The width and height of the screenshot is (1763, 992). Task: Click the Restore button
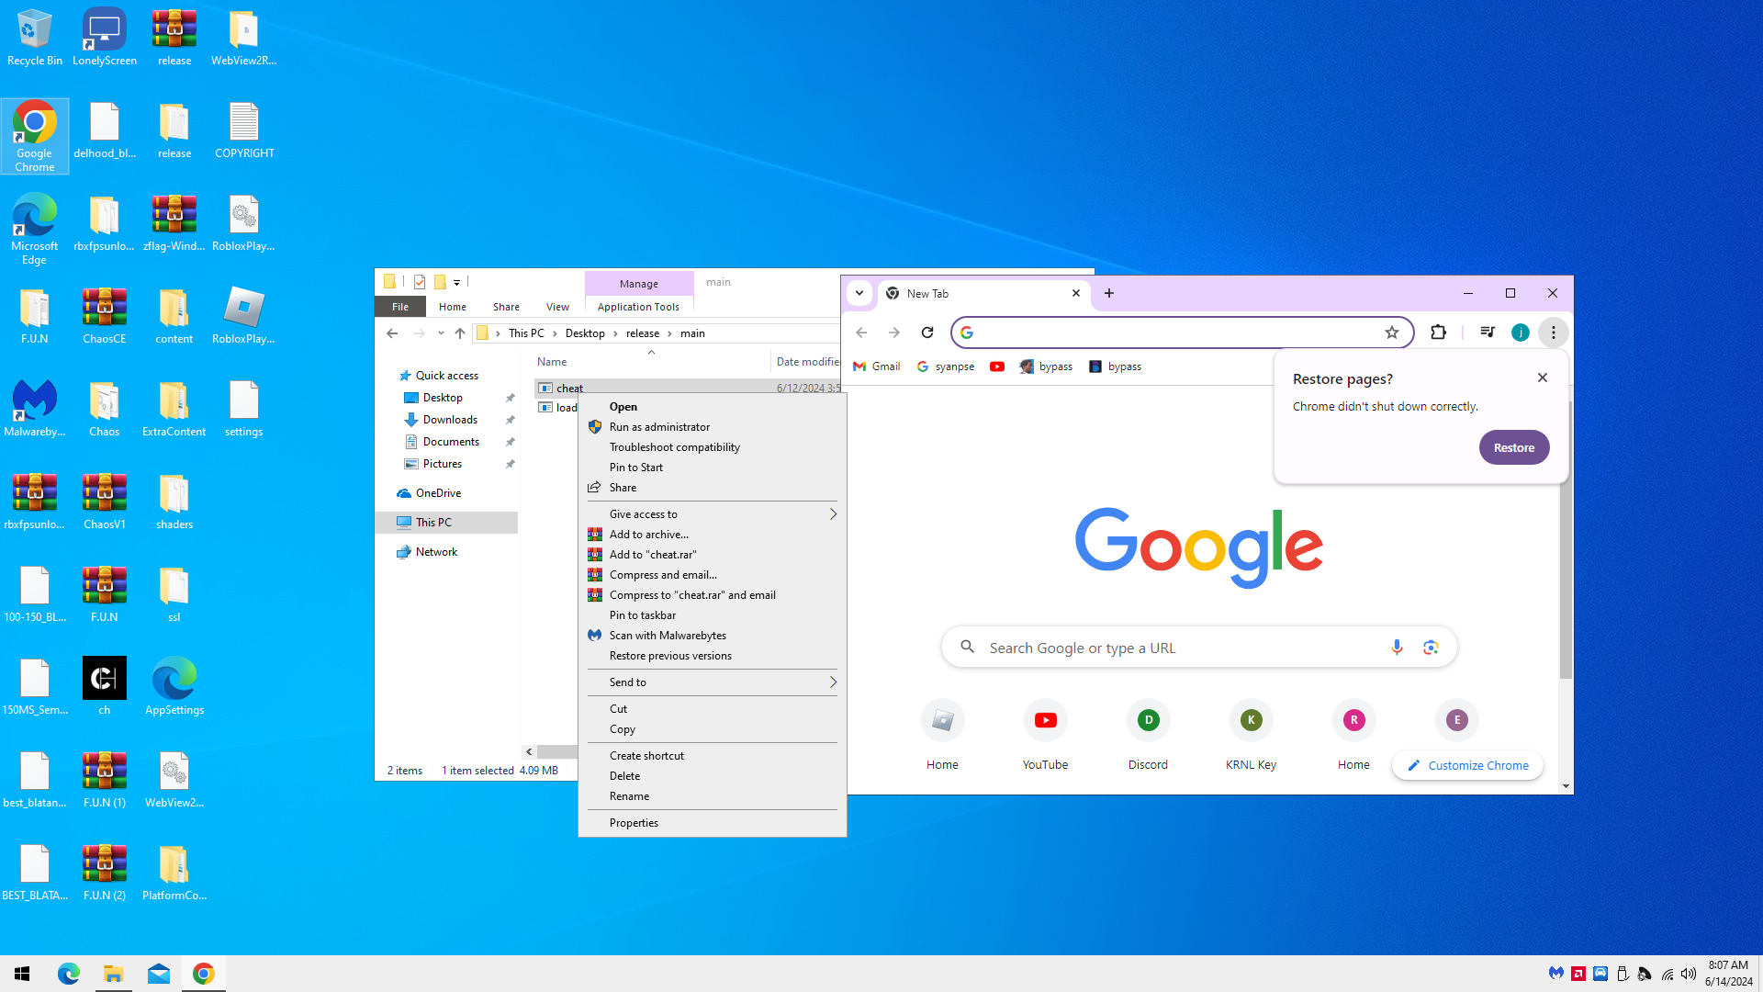[x=1513, y=448]
